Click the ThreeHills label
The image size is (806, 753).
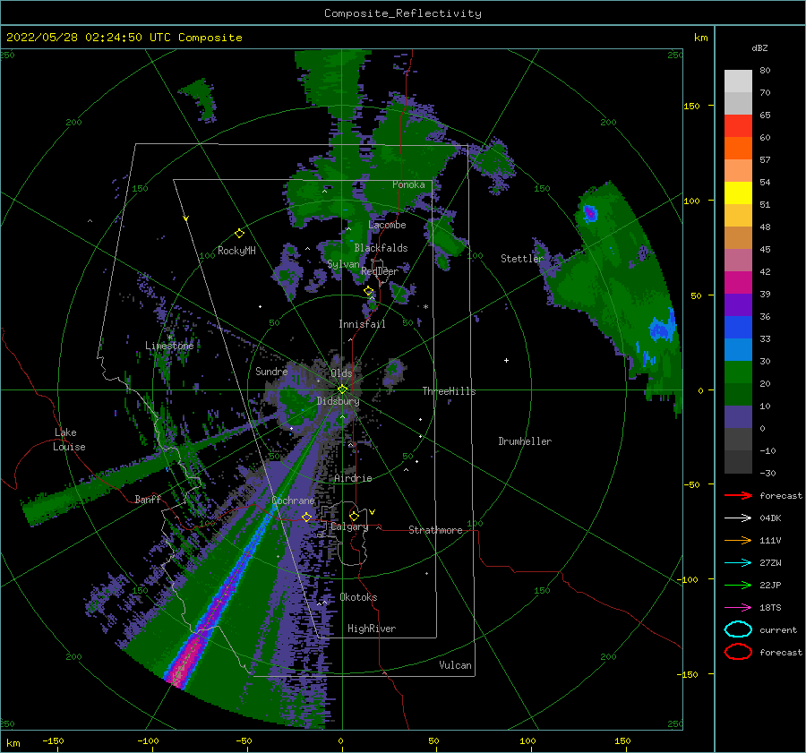(x=449, y=391)
